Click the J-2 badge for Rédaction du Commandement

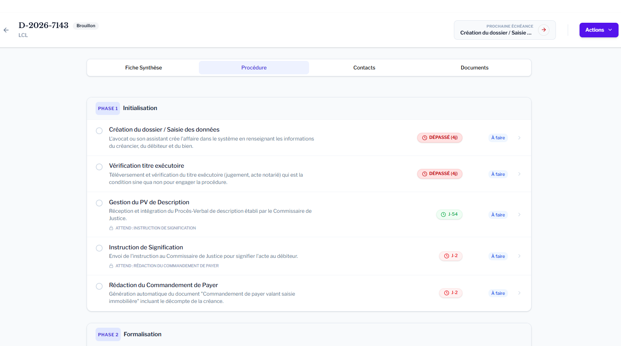[x=451, y=293]
